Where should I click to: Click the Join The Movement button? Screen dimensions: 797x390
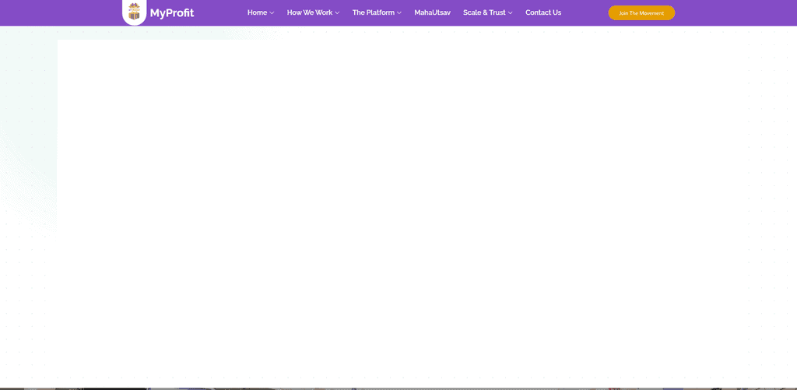(641, 12)
